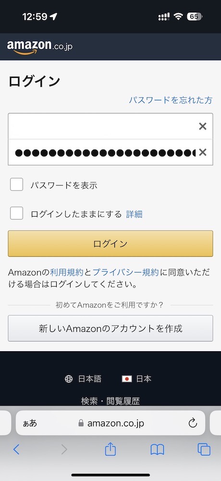The image size is (221, 481).
Task: Reload the page with refresh icon
Action: pyautogui.click(x=193, y=423)
